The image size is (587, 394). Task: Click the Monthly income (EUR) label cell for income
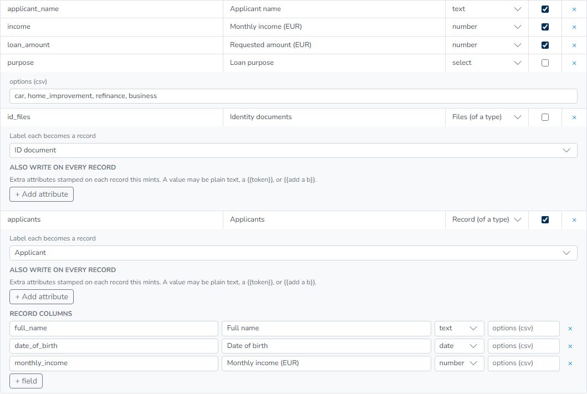tap(334, 27)
